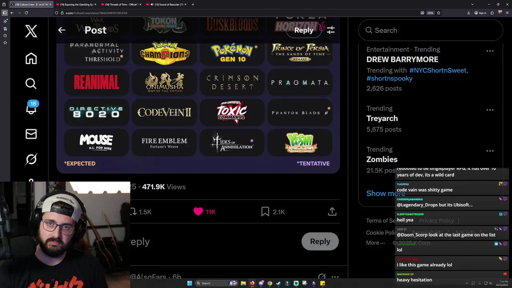Close the Culture Crave tab

pyautogui.click(x=50, y=4)
